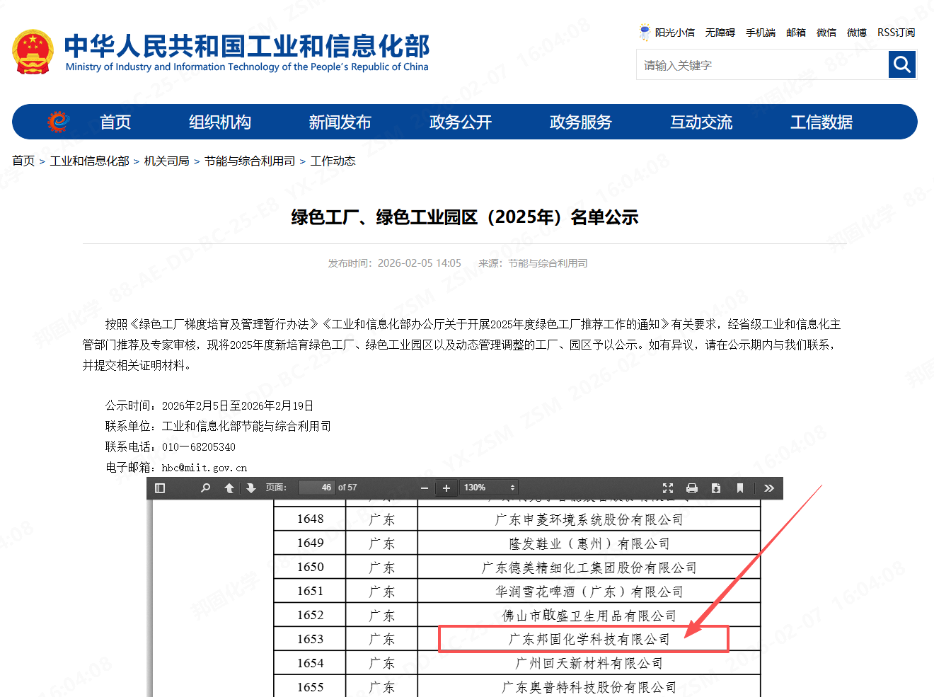The image size is (934, 697).
Task: Open the 组织机构 navigation menu
Action: click(x=220, y=122)
